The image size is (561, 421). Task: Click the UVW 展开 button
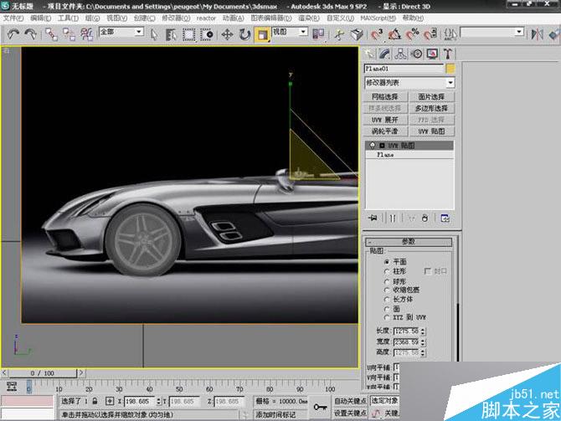(385, 120)
